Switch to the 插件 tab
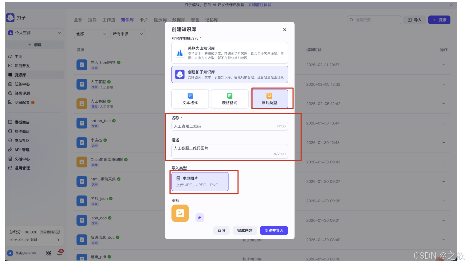The image size is (466, 264). point(92,20)
